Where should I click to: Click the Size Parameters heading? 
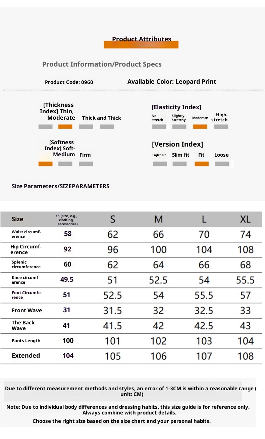coord(60,186)
